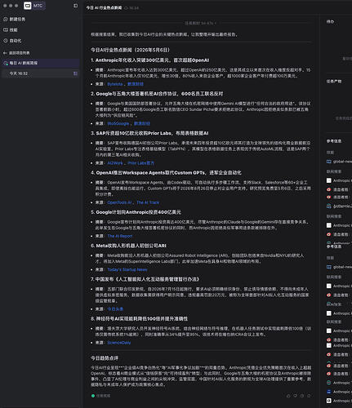Open the Bytenota source link
This screenshot has height=408, width=352.
115,84
